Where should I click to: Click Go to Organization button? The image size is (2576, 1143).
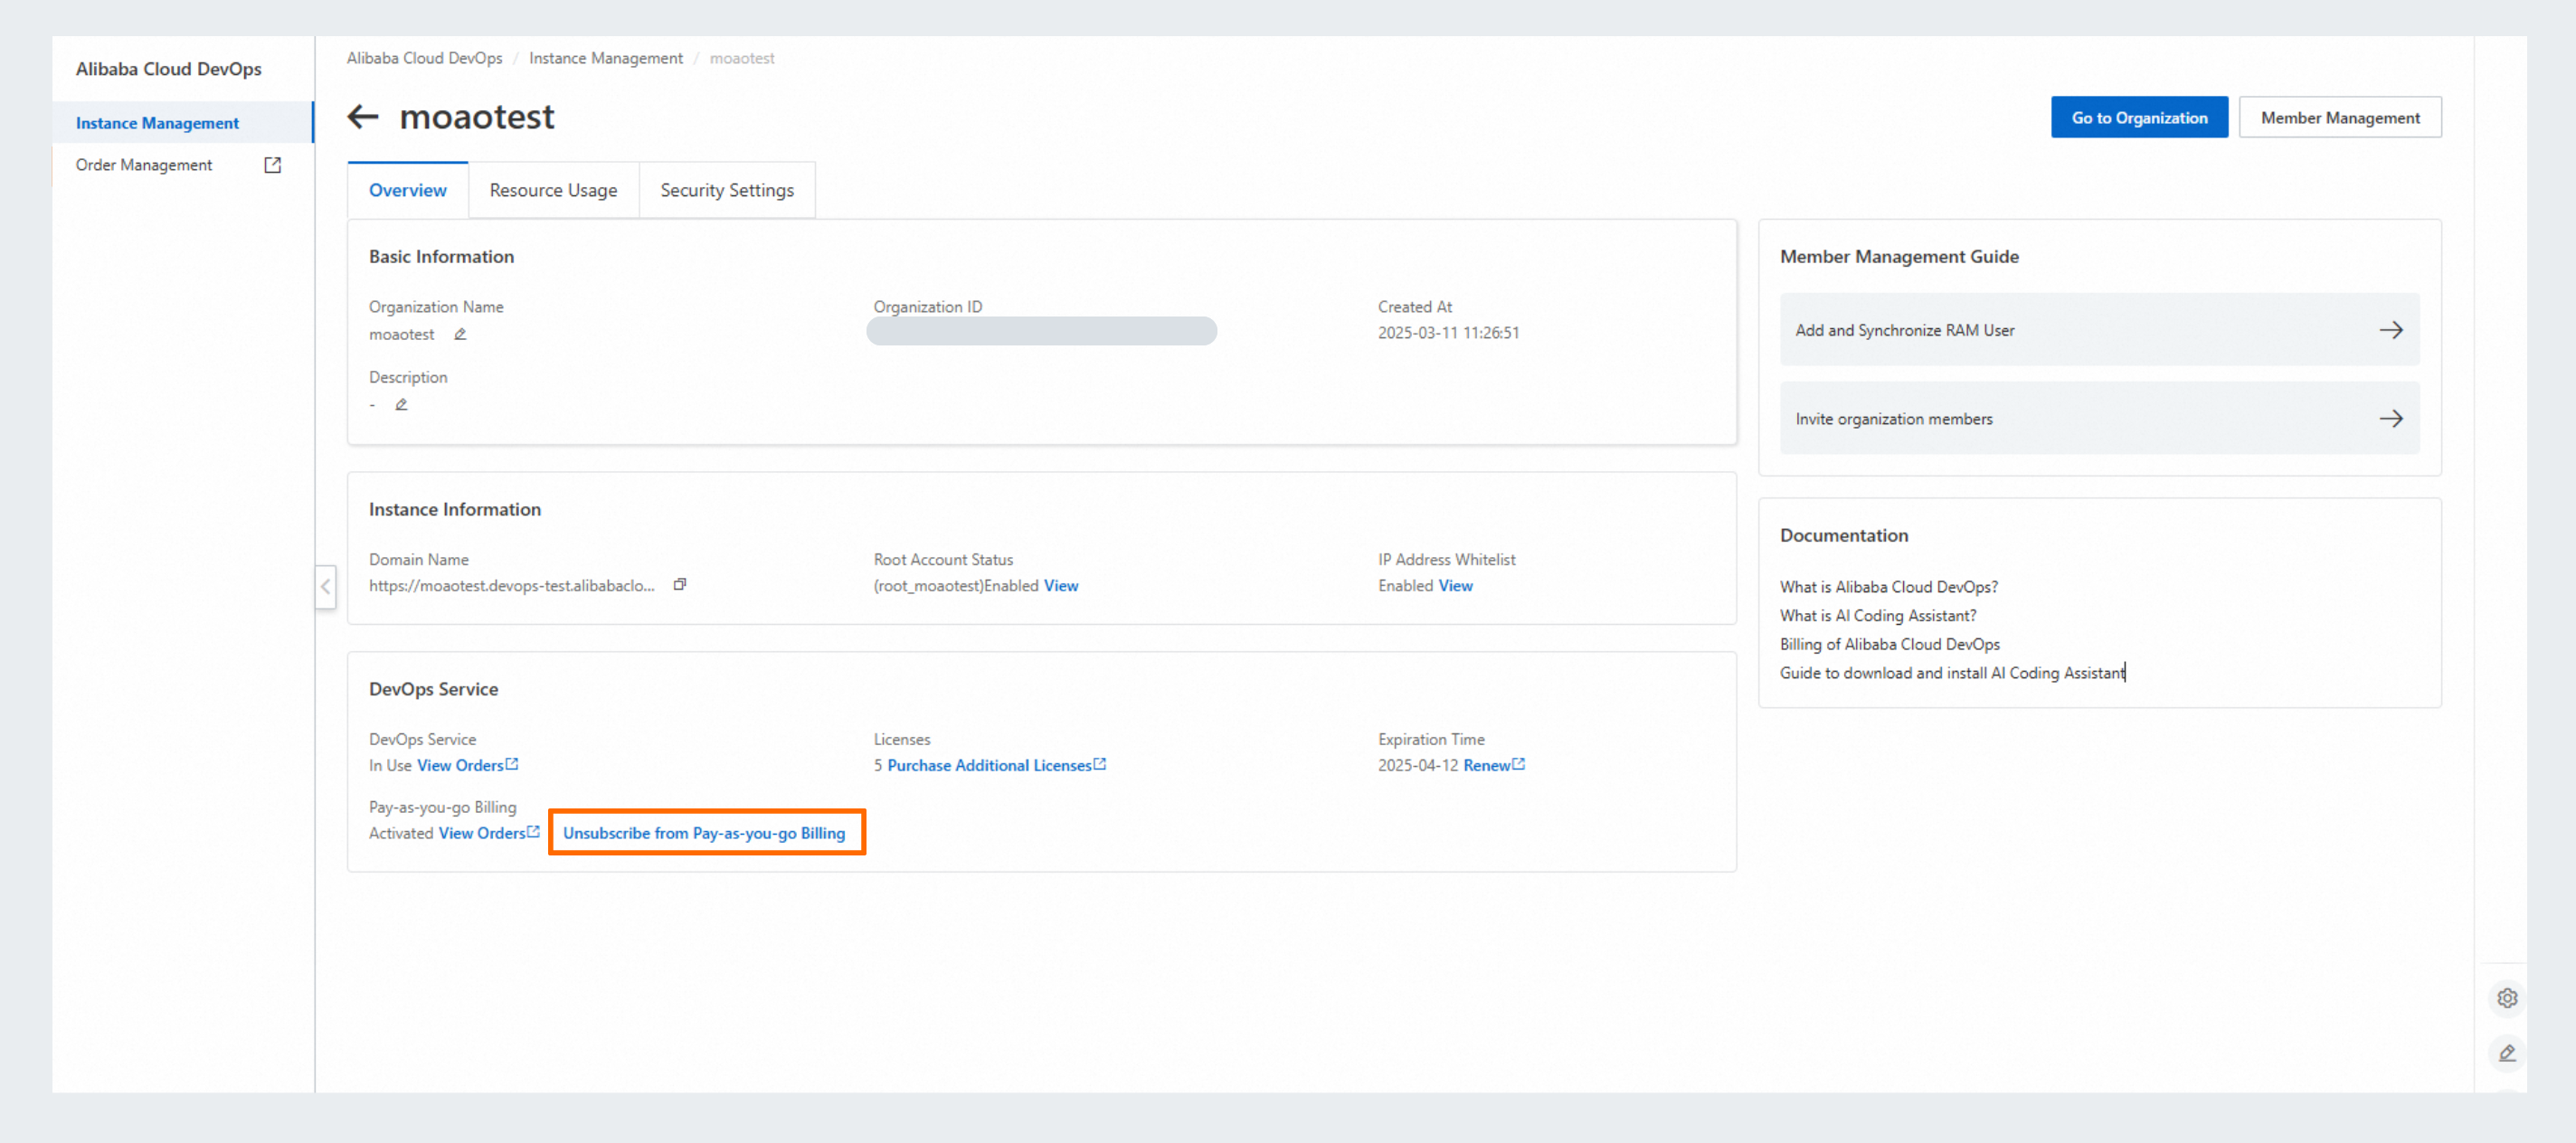click(x=2138, y=118)
